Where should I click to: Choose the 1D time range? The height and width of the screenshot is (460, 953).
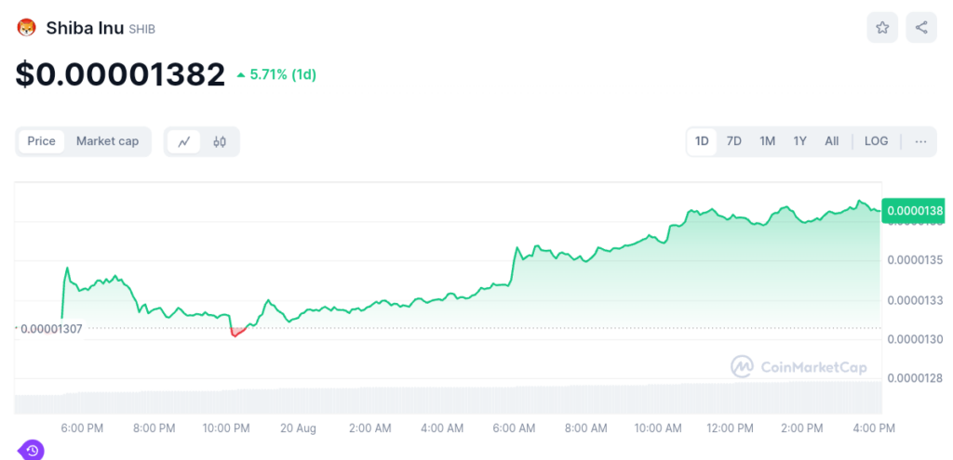pyautogui.click(x=702, y=141)
